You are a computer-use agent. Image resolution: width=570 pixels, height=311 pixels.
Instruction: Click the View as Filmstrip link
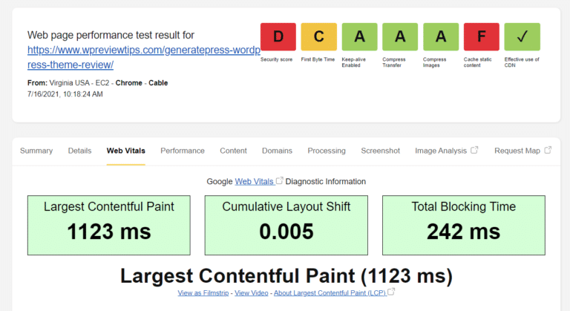(x=203, y=293)
